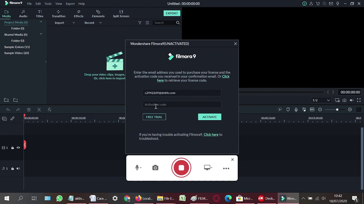The height and width of the screenshot is (204, 364).
Task: Click the preview playback progress bar
Action: click(281, 92)
